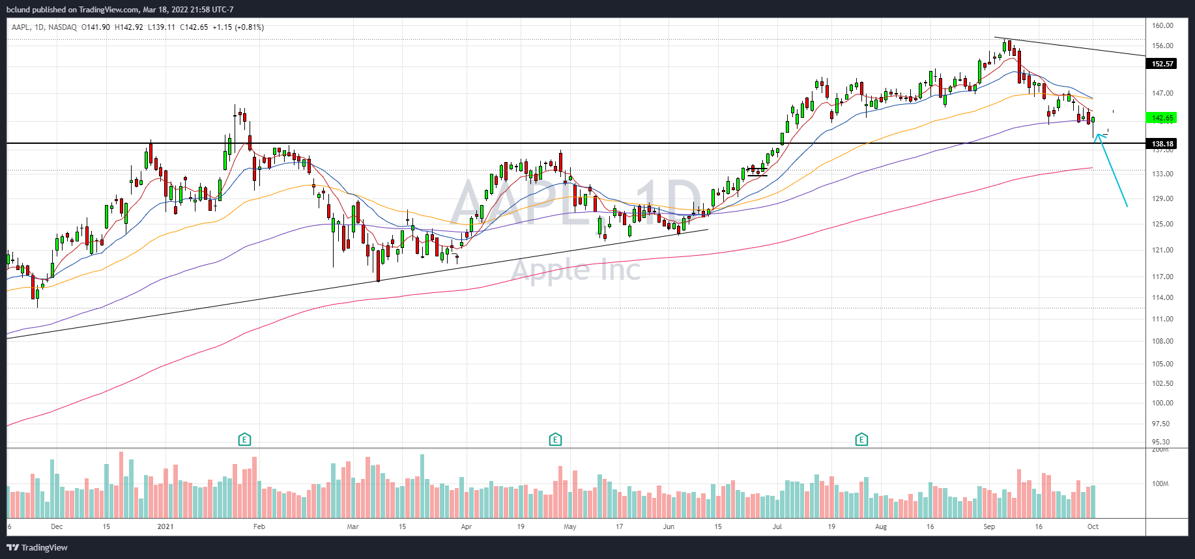Screen dimensions: 1195x559
Task: Click 102.50 on the price axis
Action: click(x=1162, y=384)
